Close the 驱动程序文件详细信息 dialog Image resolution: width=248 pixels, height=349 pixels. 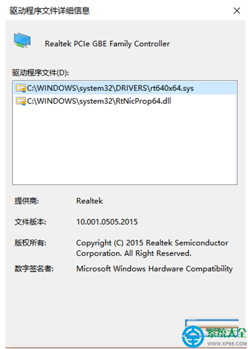(237, 10)
